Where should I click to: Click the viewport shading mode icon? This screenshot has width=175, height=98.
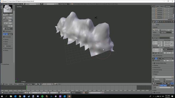click(36, 84)
